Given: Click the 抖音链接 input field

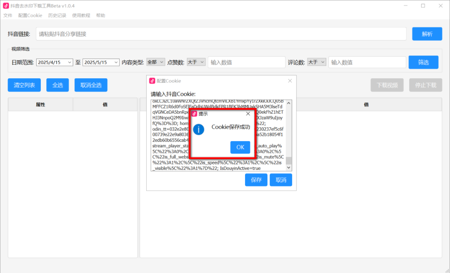Looking at the screenshot, I should (221, 34).
